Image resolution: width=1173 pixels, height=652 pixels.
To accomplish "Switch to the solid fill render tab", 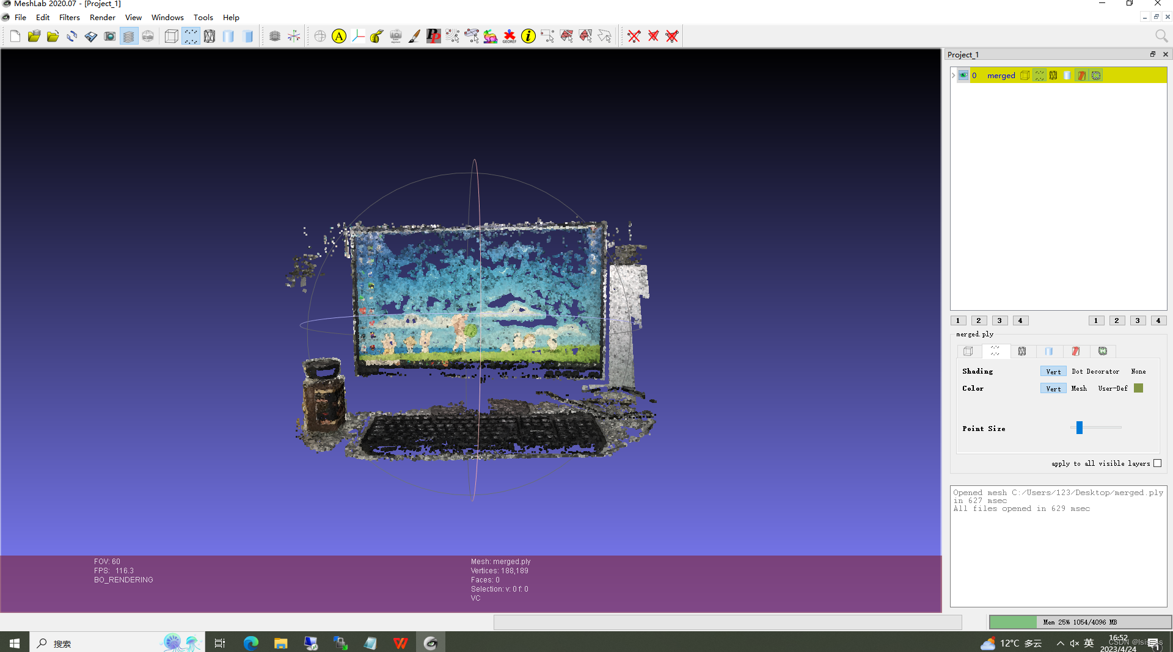I will coord(1049,351).
